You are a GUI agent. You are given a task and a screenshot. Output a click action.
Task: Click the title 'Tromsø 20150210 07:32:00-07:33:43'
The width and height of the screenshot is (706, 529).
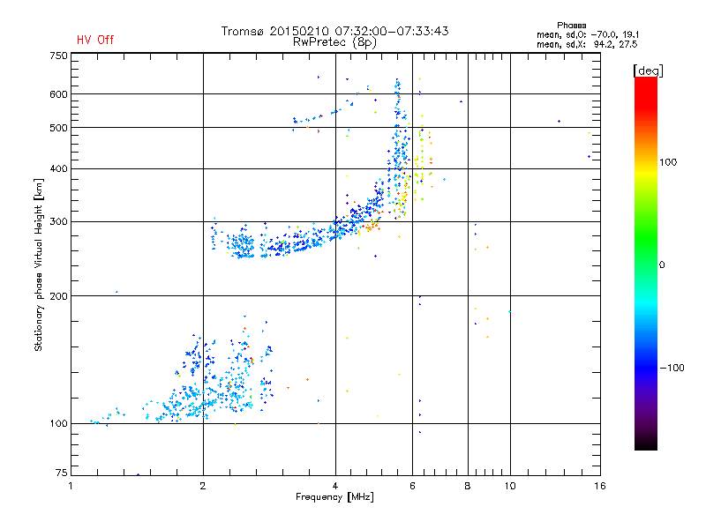tap(334, 31)
